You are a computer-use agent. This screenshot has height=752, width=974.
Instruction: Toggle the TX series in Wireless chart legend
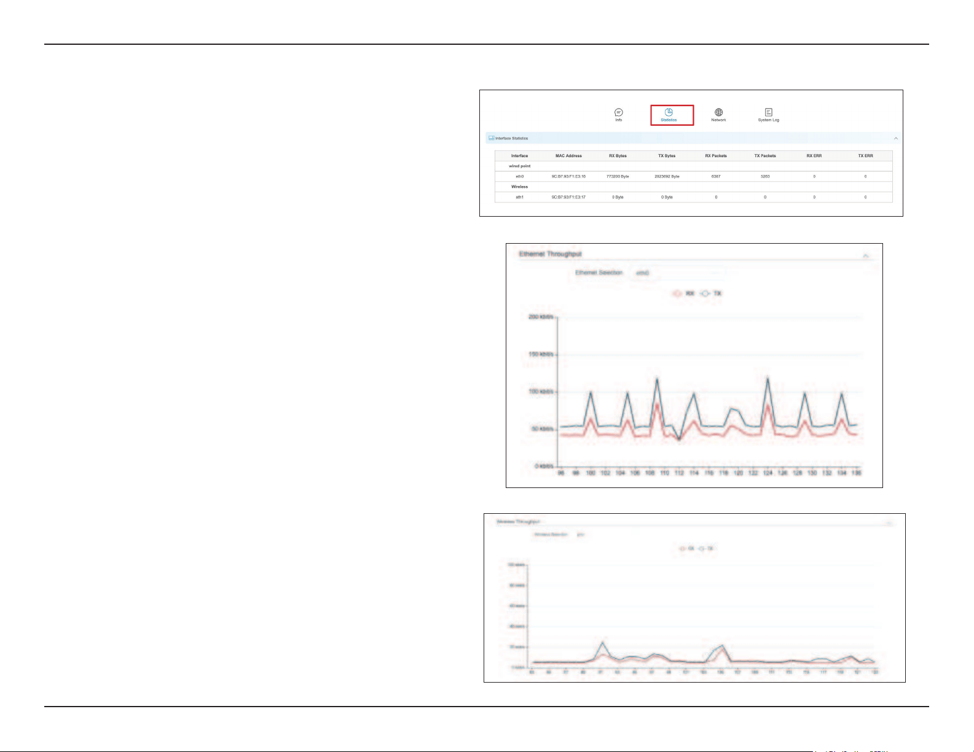click(706, 548)
